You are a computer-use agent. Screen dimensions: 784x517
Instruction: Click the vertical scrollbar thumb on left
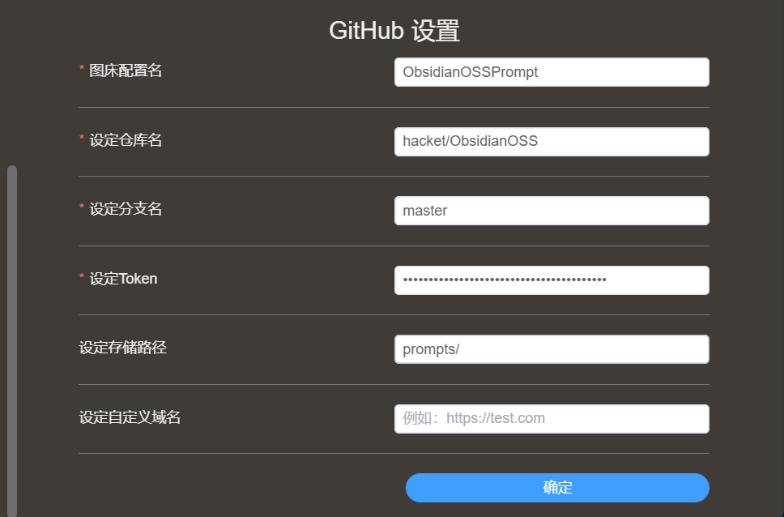pyautogui.click(x=12, y=340)
